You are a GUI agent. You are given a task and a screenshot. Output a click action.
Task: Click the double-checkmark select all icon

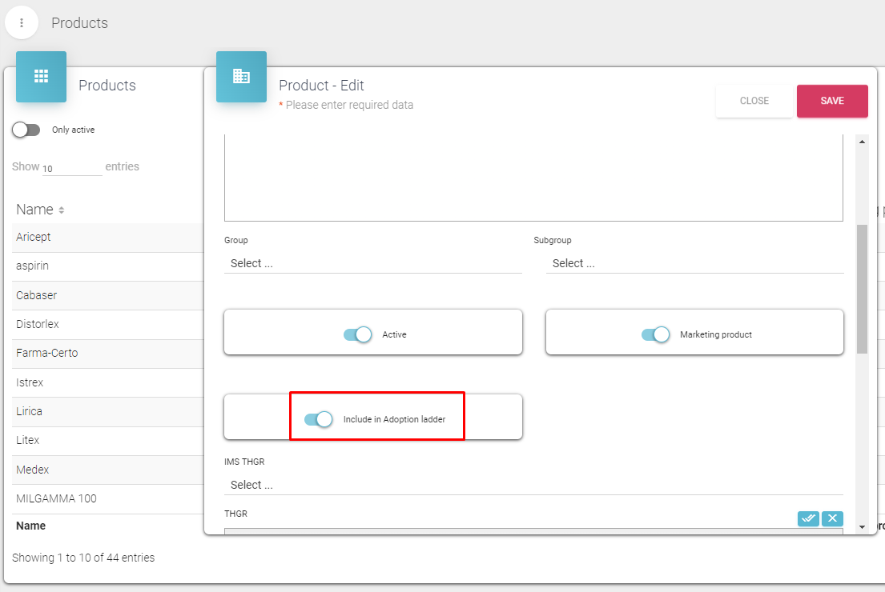(x=808, y=518)
